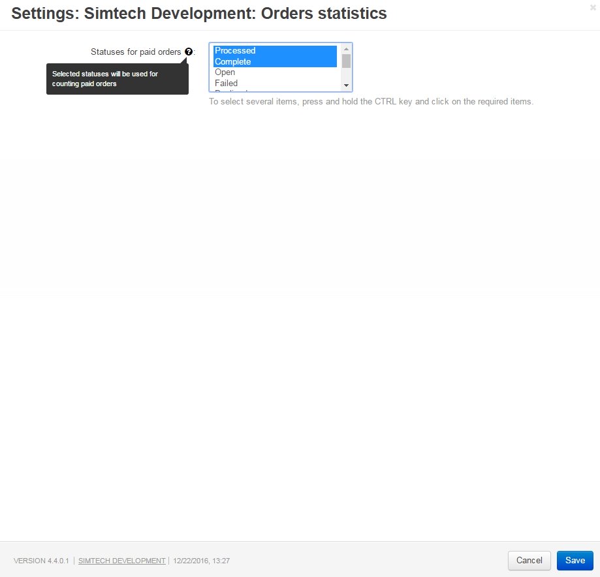
Task: Click the CTRL key selection hint text
Action: [x=371, y=102]
